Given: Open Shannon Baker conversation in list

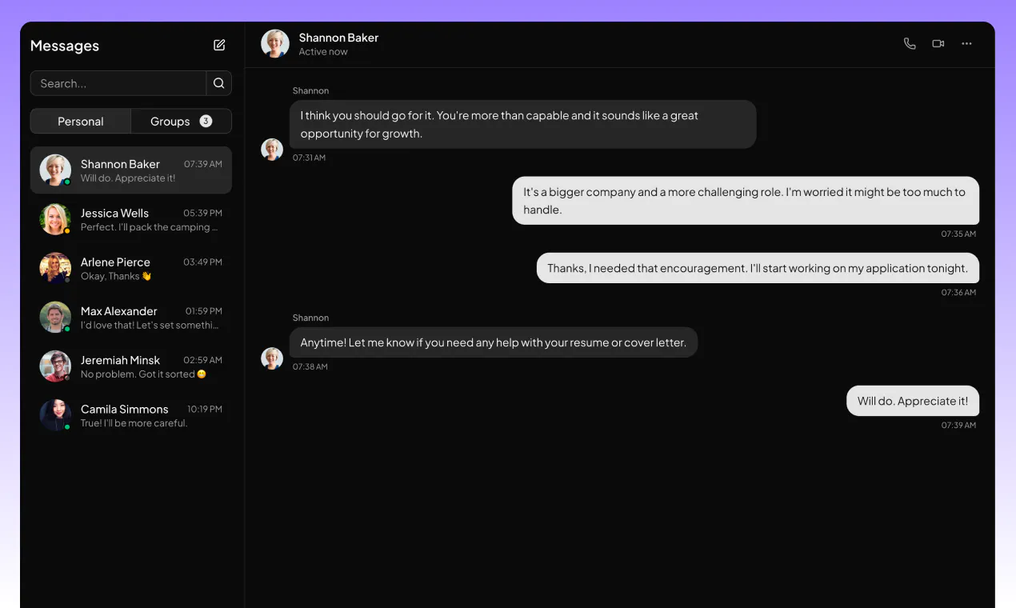Looking at the screenshot, I should coord(131,170).
